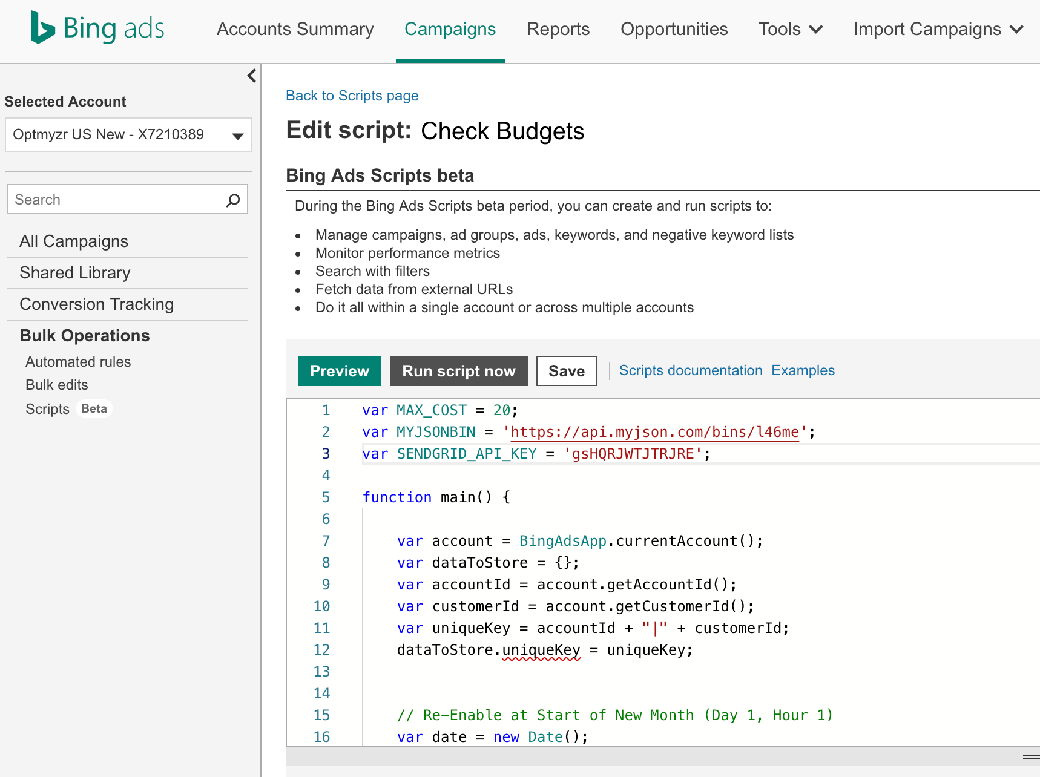
Task: Click the Bing ads logo
Action: (x=97, y=28)
